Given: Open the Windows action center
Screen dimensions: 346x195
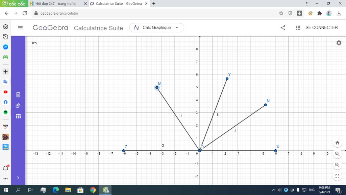Looking at the screenshot, I should [338, 190].
